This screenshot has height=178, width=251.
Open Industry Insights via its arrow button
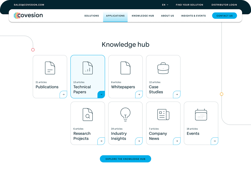[x=139, y=141]
